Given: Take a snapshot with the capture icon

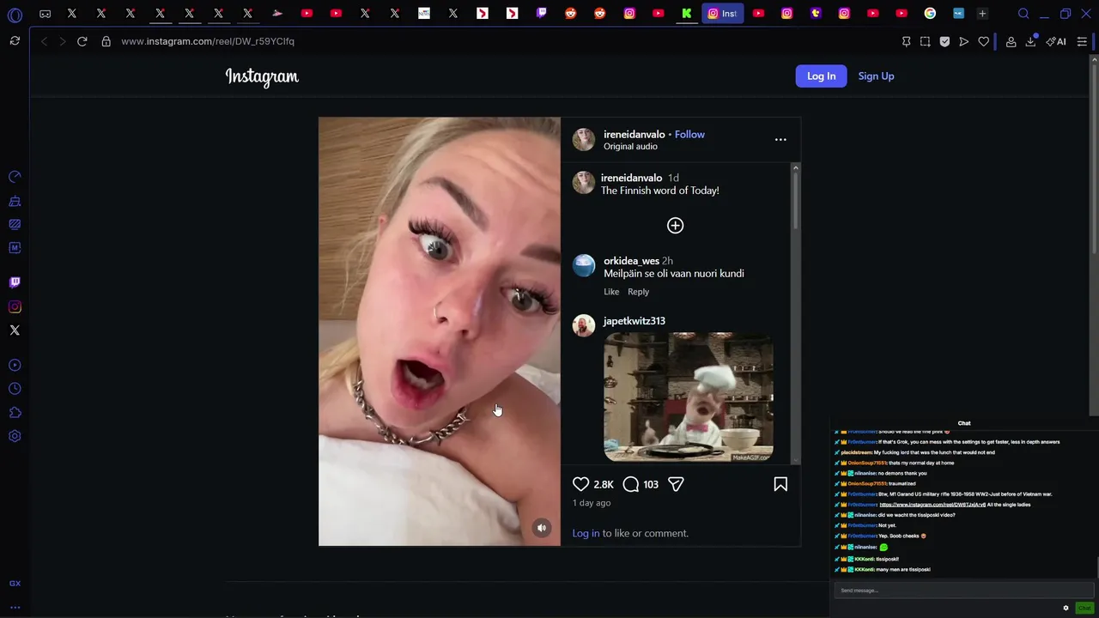Looking at the screenshot, I should (x=925, y=41).
